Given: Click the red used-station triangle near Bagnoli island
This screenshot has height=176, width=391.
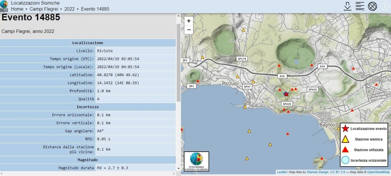Looking at the screenshot, I should (x=322, y=158).
